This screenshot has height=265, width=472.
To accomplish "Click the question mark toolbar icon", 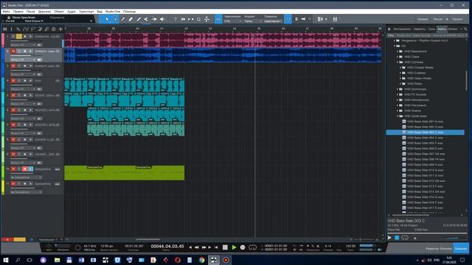I will [x=176, y=19].
